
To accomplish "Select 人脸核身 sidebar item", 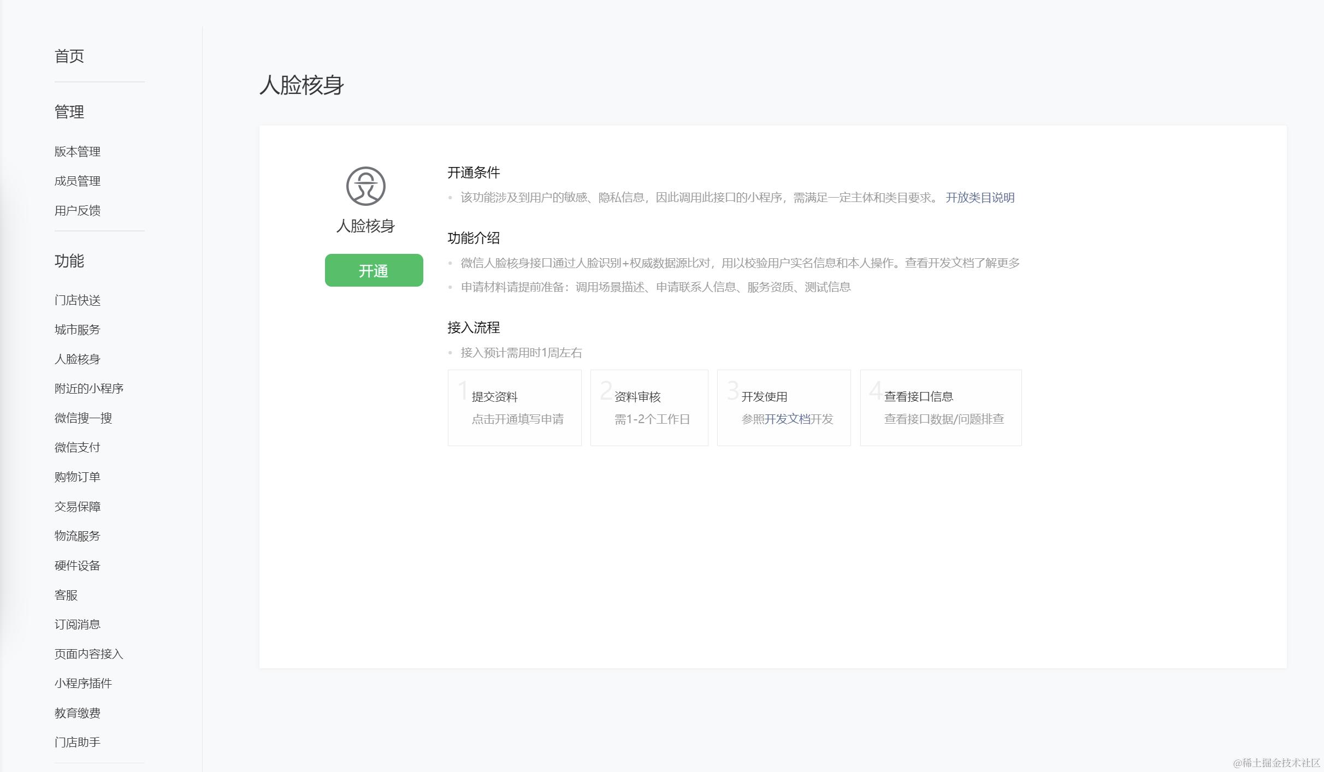I will pyautogui.click(x=78, y=359).
